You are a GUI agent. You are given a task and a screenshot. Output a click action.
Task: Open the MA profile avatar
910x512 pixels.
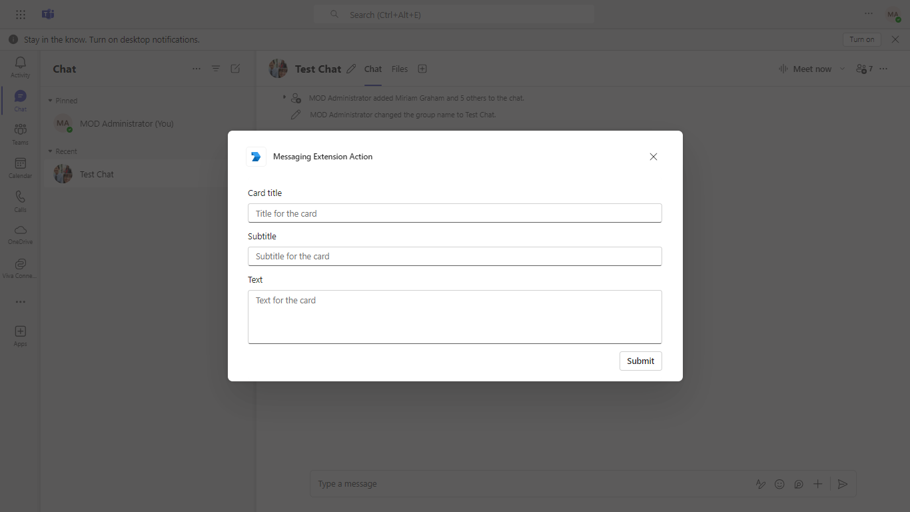pyautogui.click(x=893, y=14)
